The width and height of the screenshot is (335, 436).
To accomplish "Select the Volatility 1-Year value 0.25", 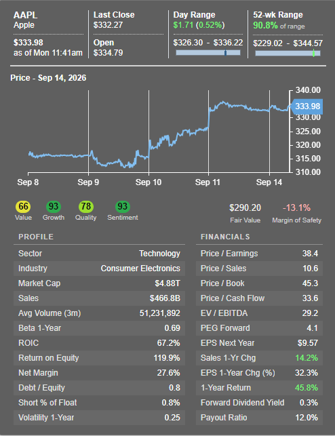I will [x=172, y=418].
